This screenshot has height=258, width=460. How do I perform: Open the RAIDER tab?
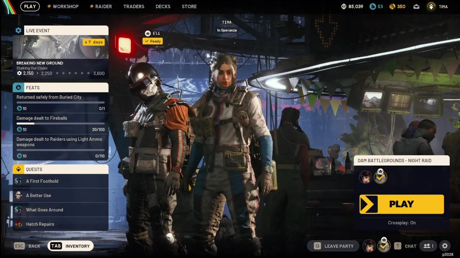point(101,6)
